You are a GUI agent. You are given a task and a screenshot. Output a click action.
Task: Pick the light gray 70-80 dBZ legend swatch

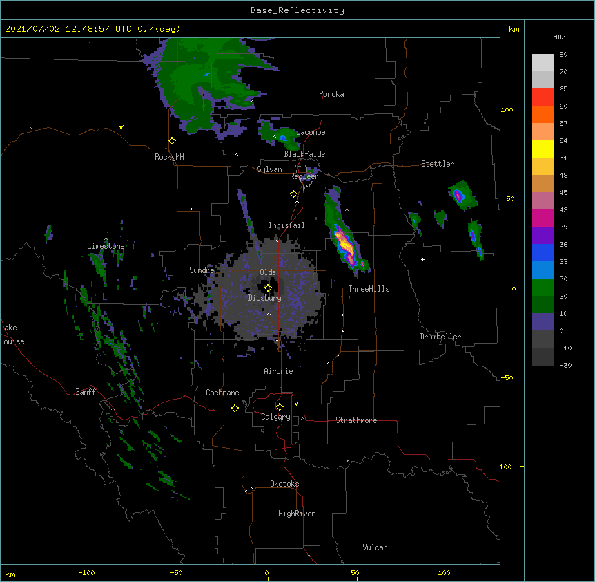point(543,63)
